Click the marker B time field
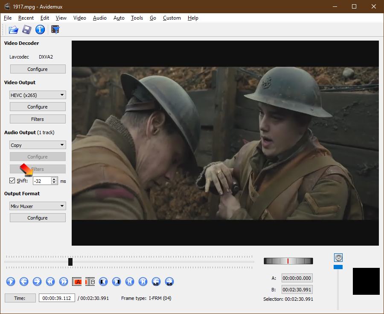Screen dimensions: 384x314 click(x=297, y=290)
